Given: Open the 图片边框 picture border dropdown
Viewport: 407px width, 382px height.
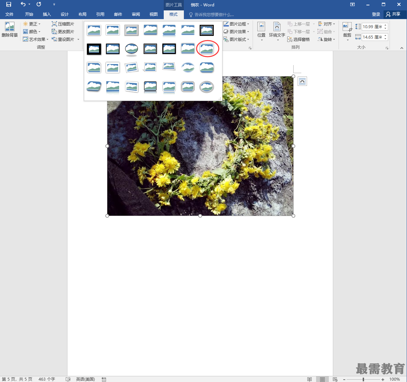Looking at the screenshot, I should tap(237, 24).
